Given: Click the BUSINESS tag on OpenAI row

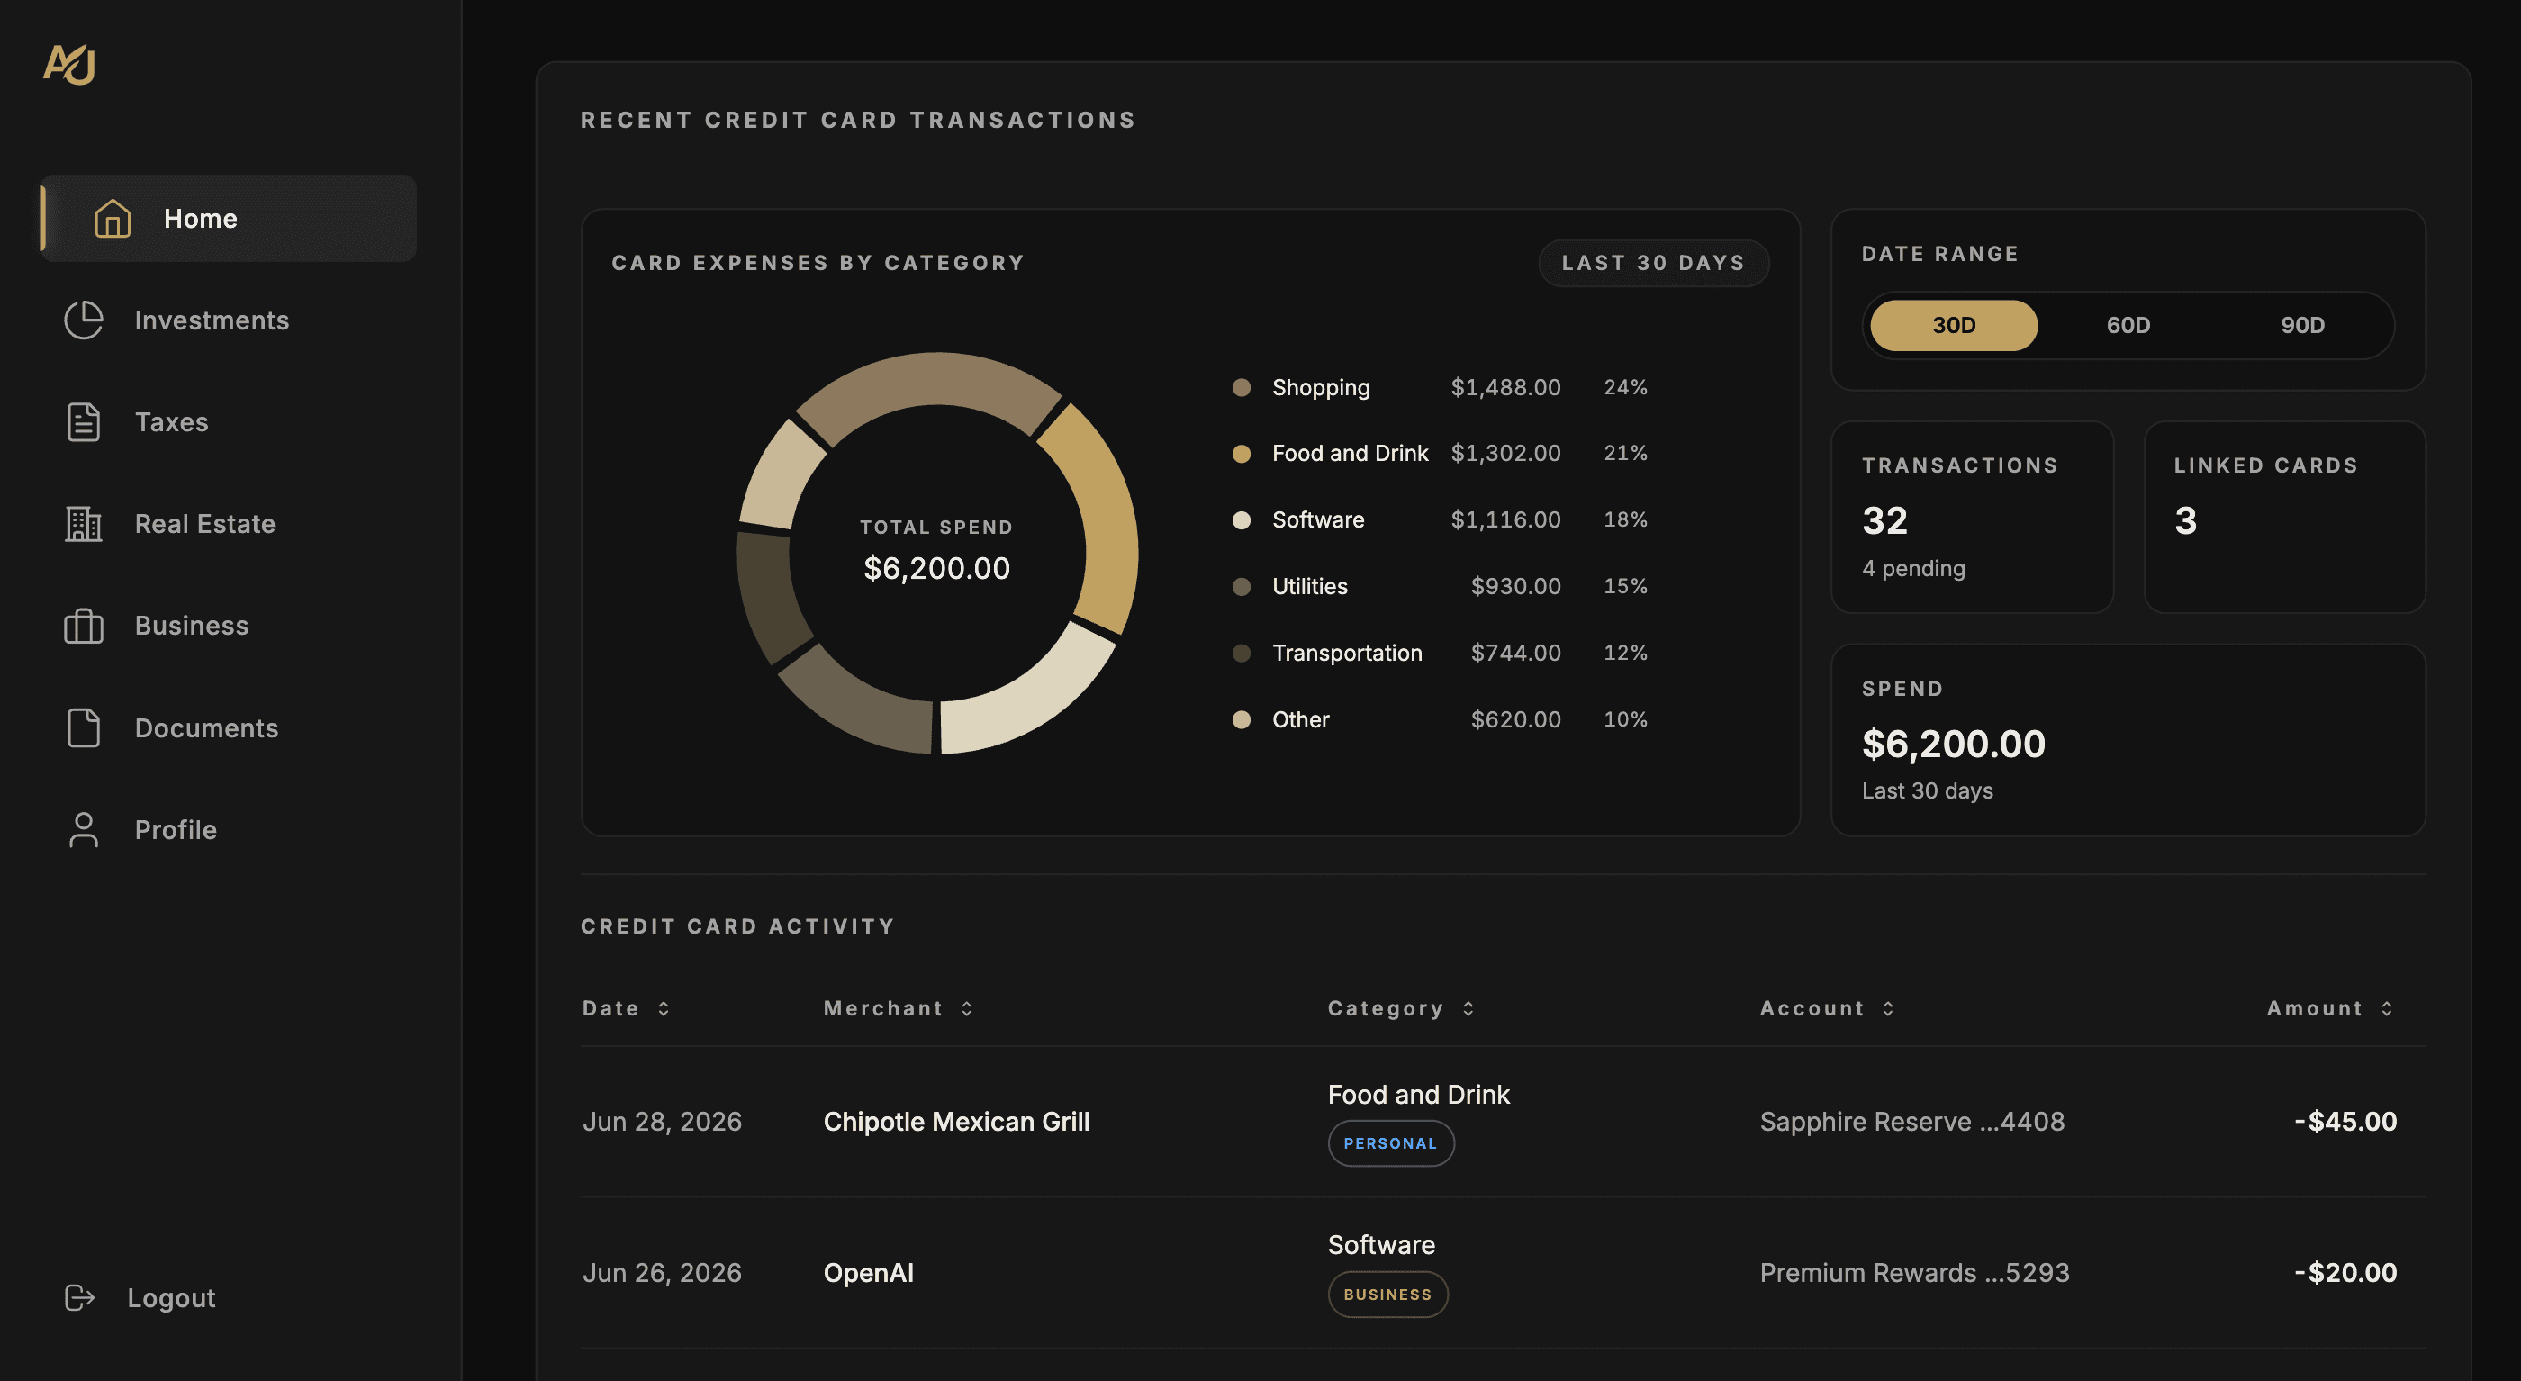Looking at the screenshot, I should [1387, 1294].
